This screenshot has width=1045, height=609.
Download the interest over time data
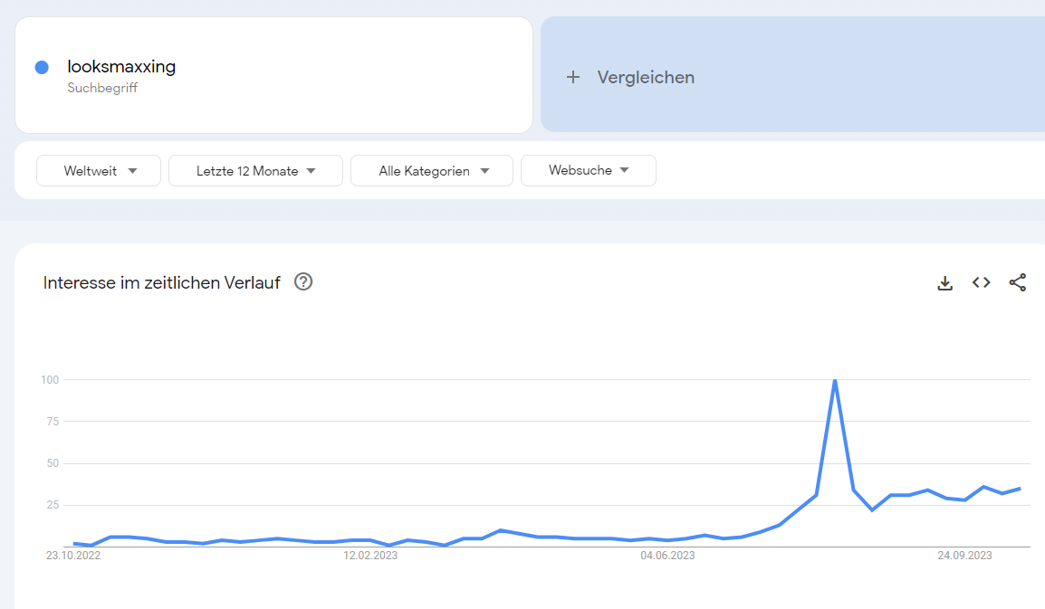click(945, 283)
